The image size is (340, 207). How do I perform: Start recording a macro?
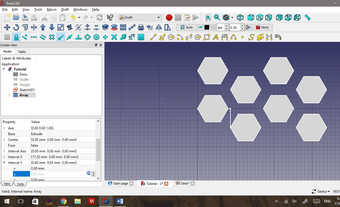pos(169,17)
